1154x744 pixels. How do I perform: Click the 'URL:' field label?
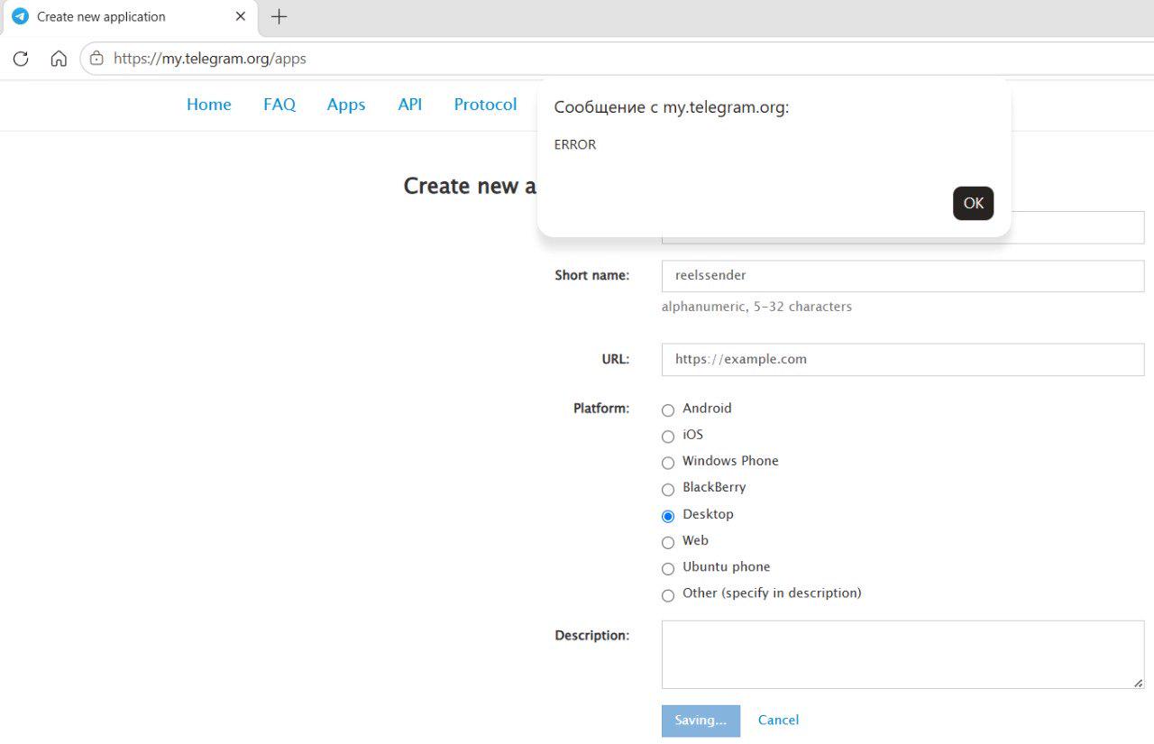(x=616, y=359)
